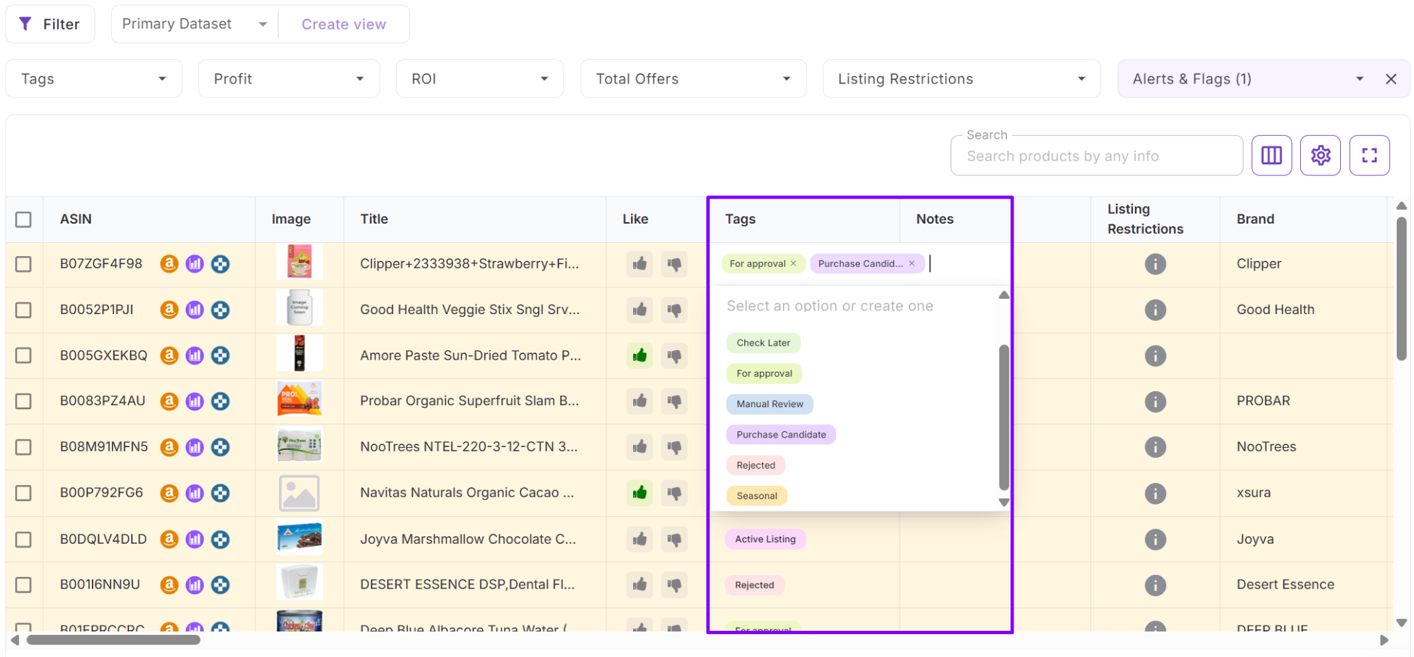Select row checkbox for B07ZGF4F98

23,264
